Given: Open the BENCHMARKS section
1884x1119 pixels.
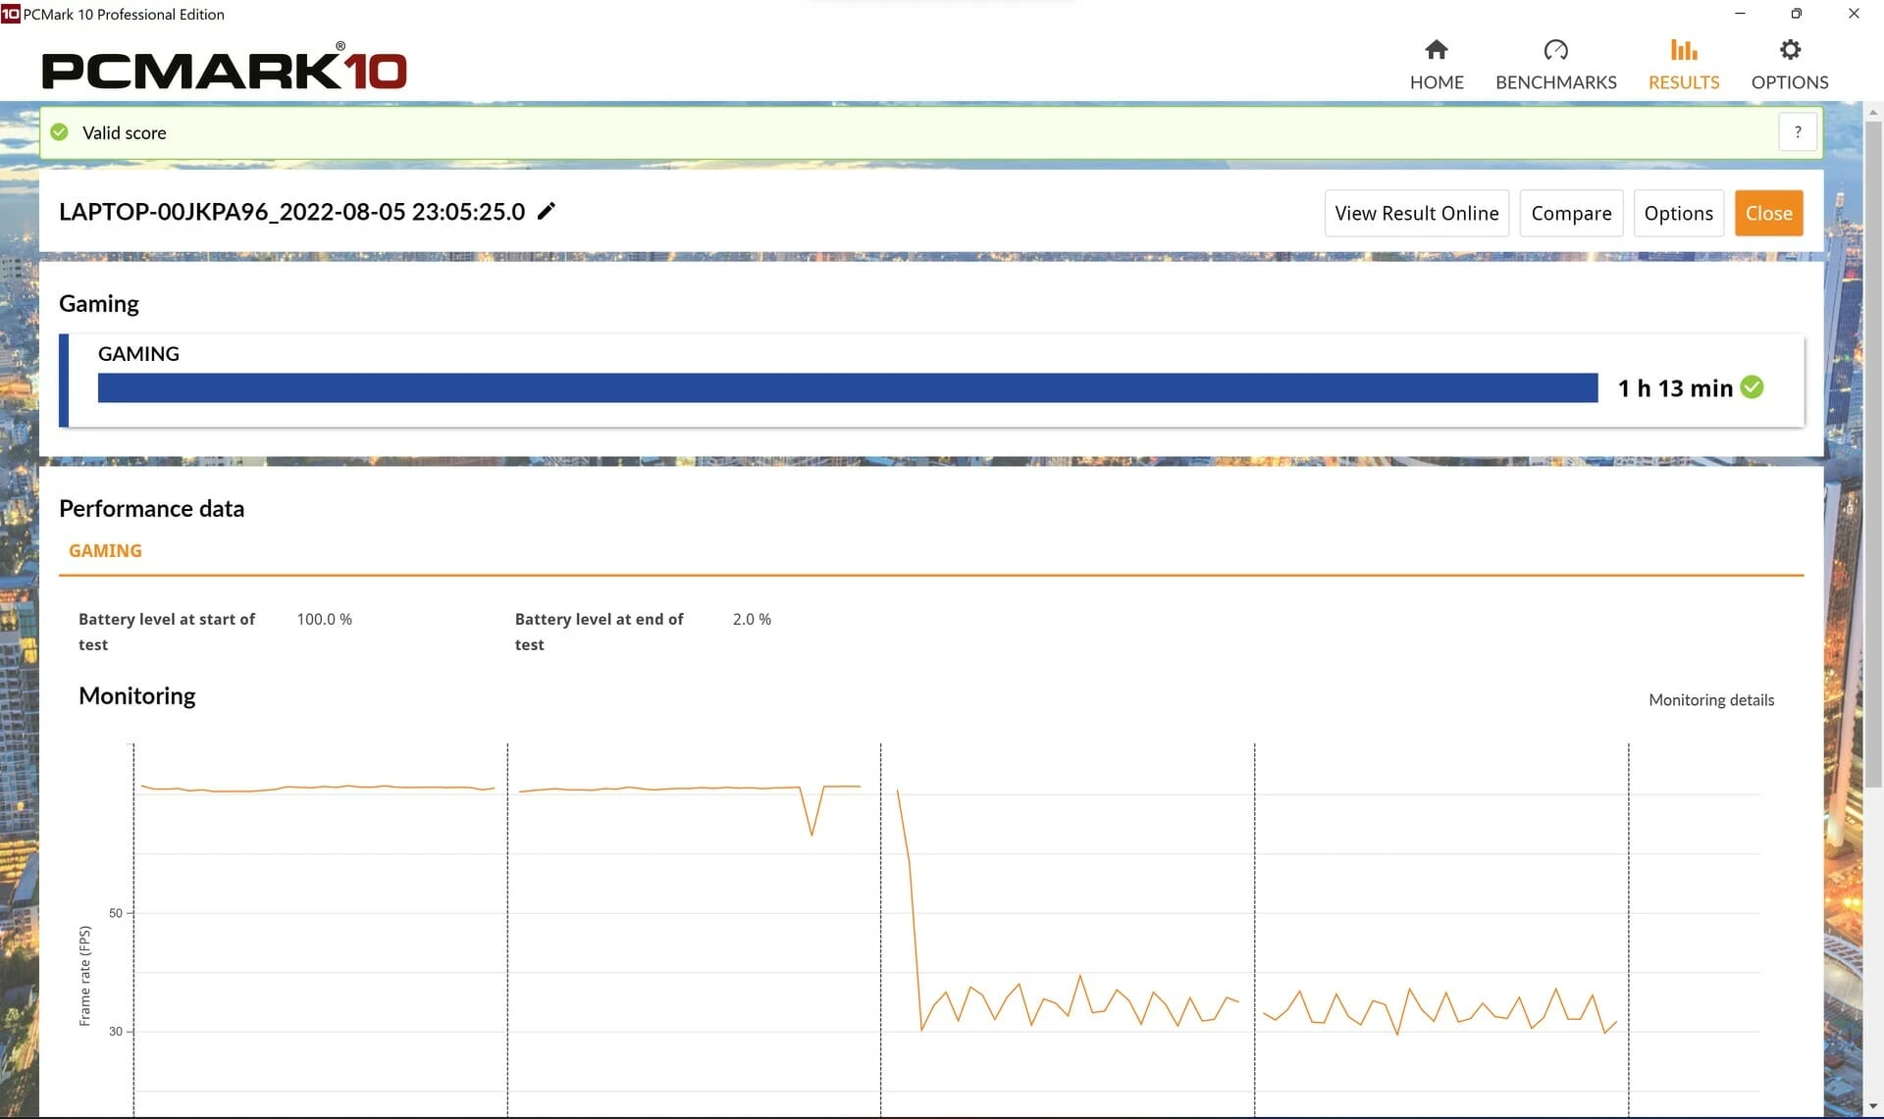Looking at the screenshot, I should 1555,65.
